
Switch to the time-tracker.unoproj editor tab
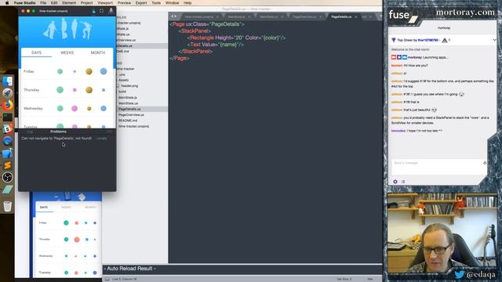tap(199, 16)
